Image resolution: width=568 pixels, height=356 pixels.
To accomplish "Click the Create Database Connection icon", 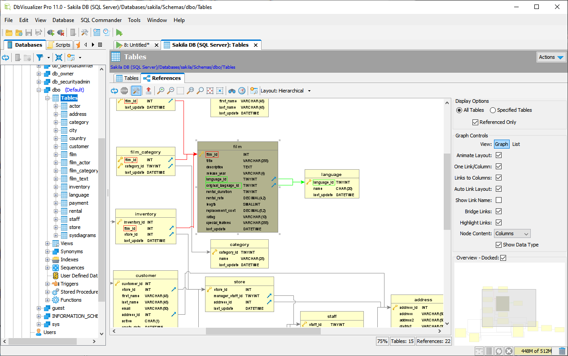I will (50, 32).
